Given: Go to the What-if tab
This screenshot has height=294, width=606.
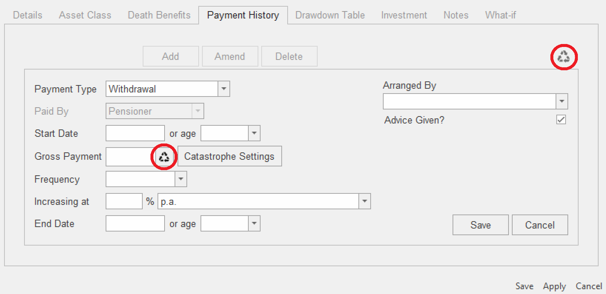Looking at the screenshot, I should click(x=500, y=15).
